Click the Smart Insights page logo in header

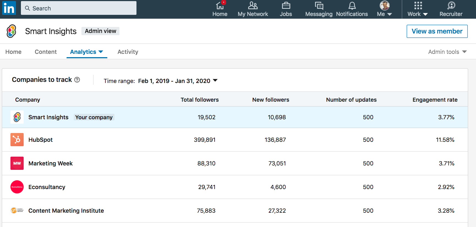tap(11, 31)
